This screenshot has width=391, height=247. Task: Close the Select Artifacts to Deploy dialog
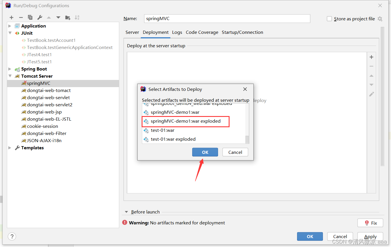(245, 89)
